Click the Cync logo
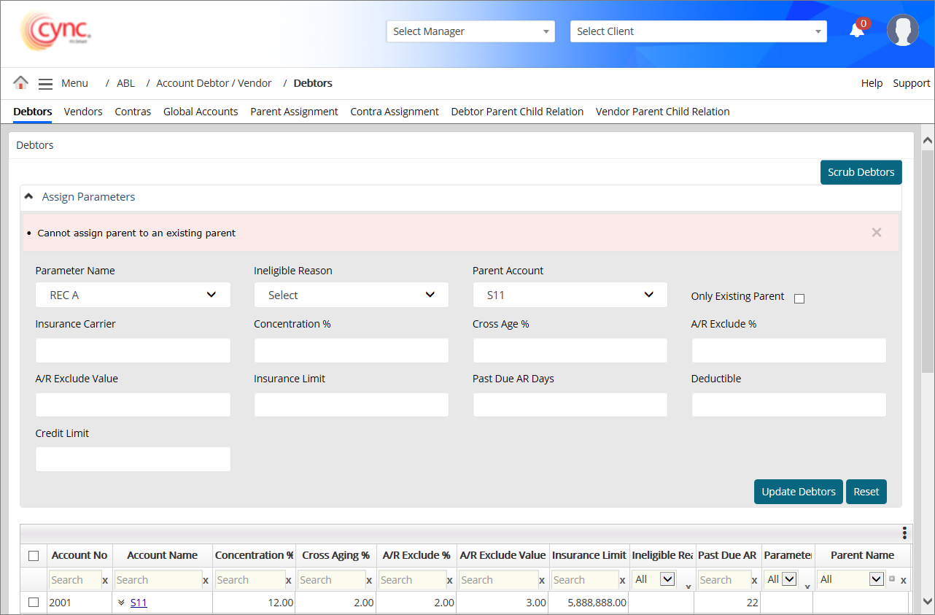Screen dimensions: 935x615 (56, 31)
